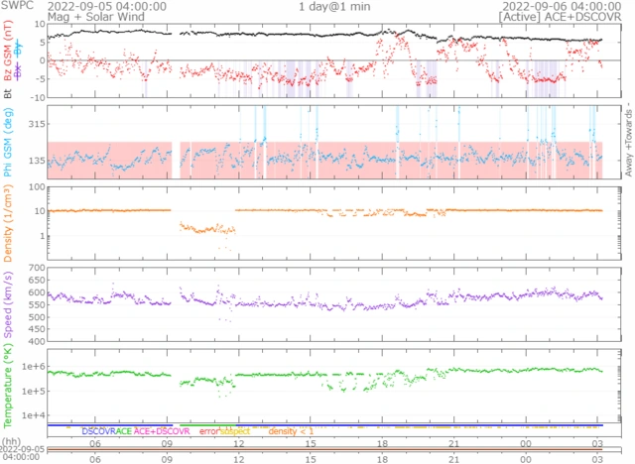The height and width of the screenshot is (464, 635).
Task: Click the 'Away +Towards -' label on right
Action: point(627,141)
